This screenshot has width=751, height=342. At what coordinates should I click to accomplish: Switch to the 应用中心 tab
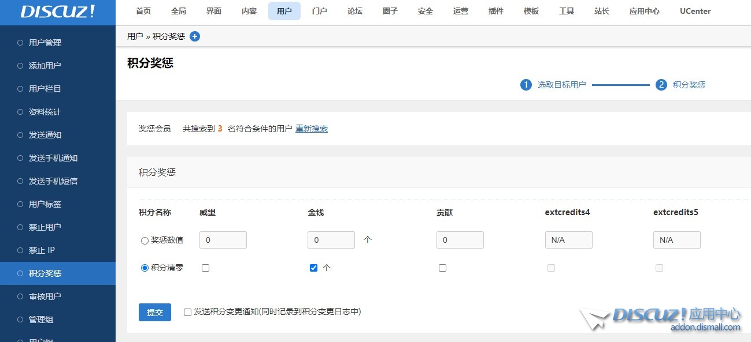coord(644,11)
